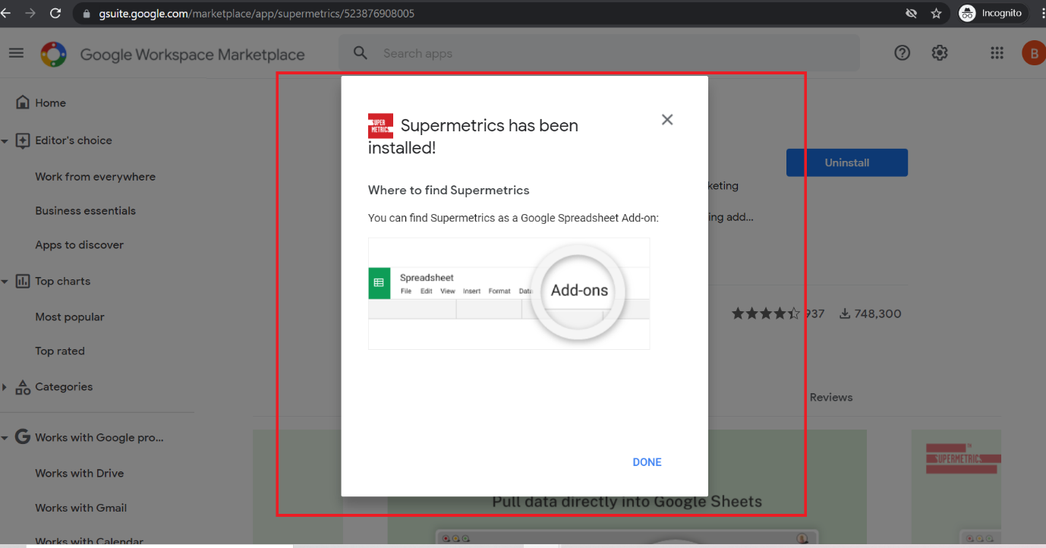Click the Add-ons illustration image

click(x=509, y=293)
